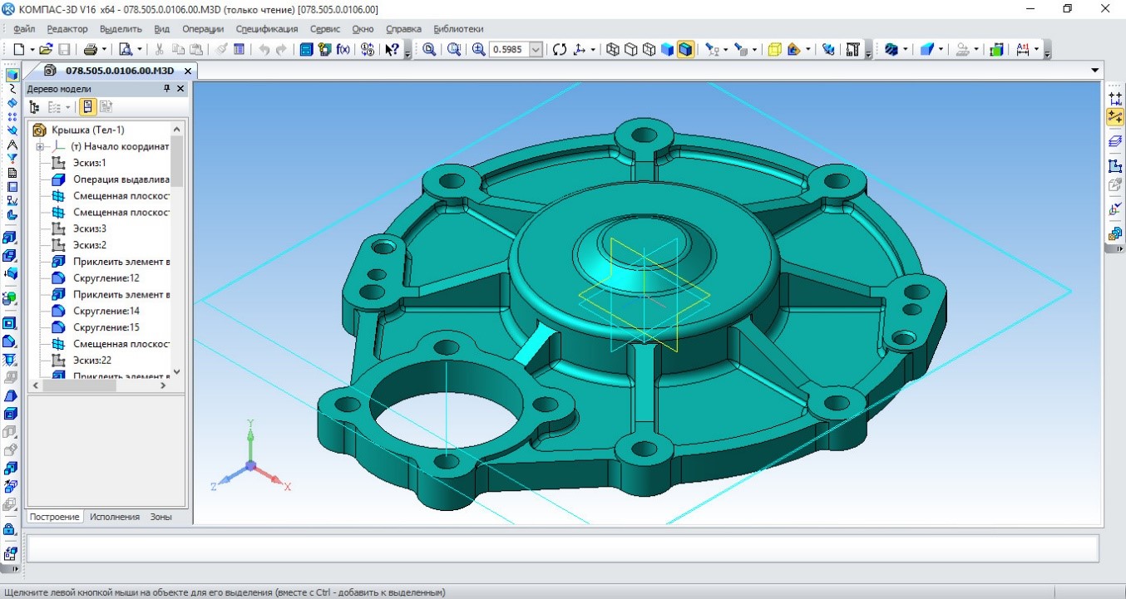Open Print dropdown arrow
Image resolution: width=1126 pixels, height=599 pixels.
tap(103, 50)
